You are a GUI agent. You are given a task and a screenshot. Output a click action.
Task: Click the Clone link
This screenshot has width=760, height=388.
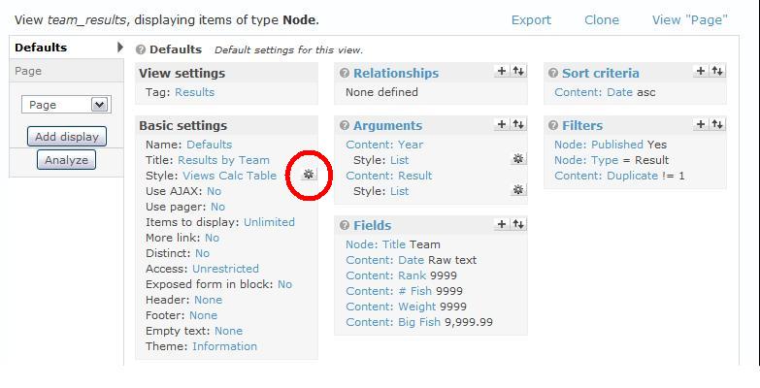click(602, 19)
